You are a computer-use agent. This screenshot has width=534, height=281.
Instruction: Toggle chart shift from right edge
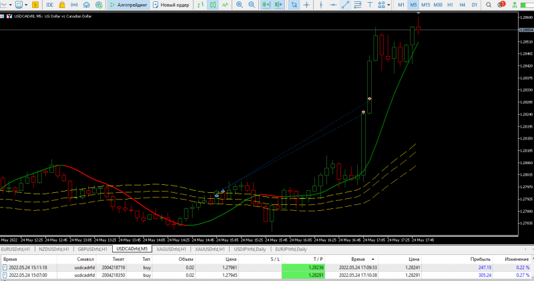pos(278,5)
